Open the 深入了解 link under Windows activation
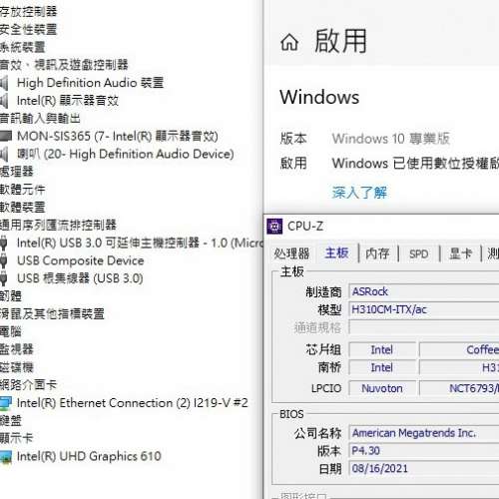The image size is (499, 499). coord(359,193)
